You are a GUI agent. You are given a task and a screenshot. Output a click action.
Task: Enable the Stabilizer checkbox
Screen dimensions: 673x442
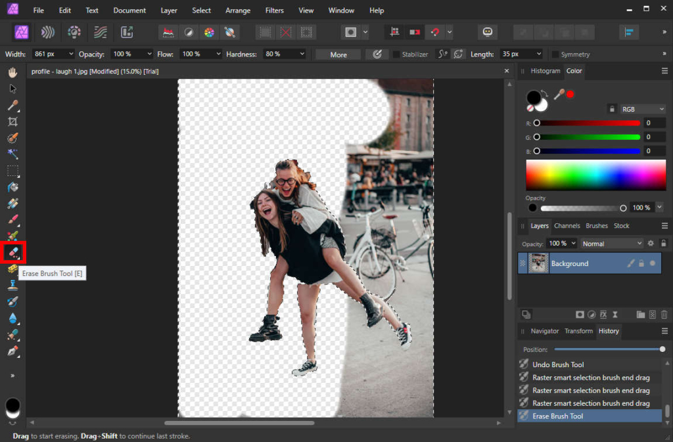pyautogui.click(x=395, y=55)
